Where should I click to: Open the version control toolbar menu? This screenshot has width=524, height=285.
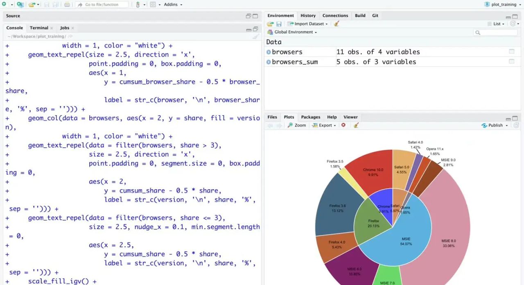tap(140, 5)
